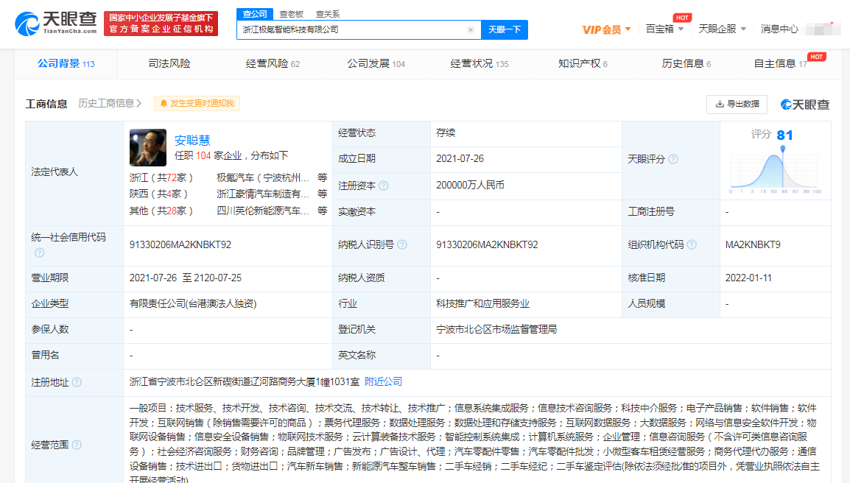Switch to the 公司发展 tab
The width and height of the screenshot is (850, 483).
click(x=376, y=63)
